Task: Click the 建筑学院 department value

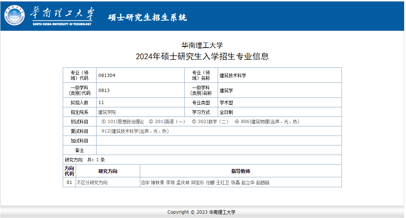Action: (107, 112)
